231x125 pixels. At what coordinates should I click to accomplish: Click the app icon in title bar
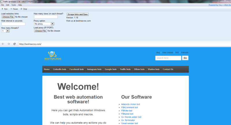click(1, 1)
